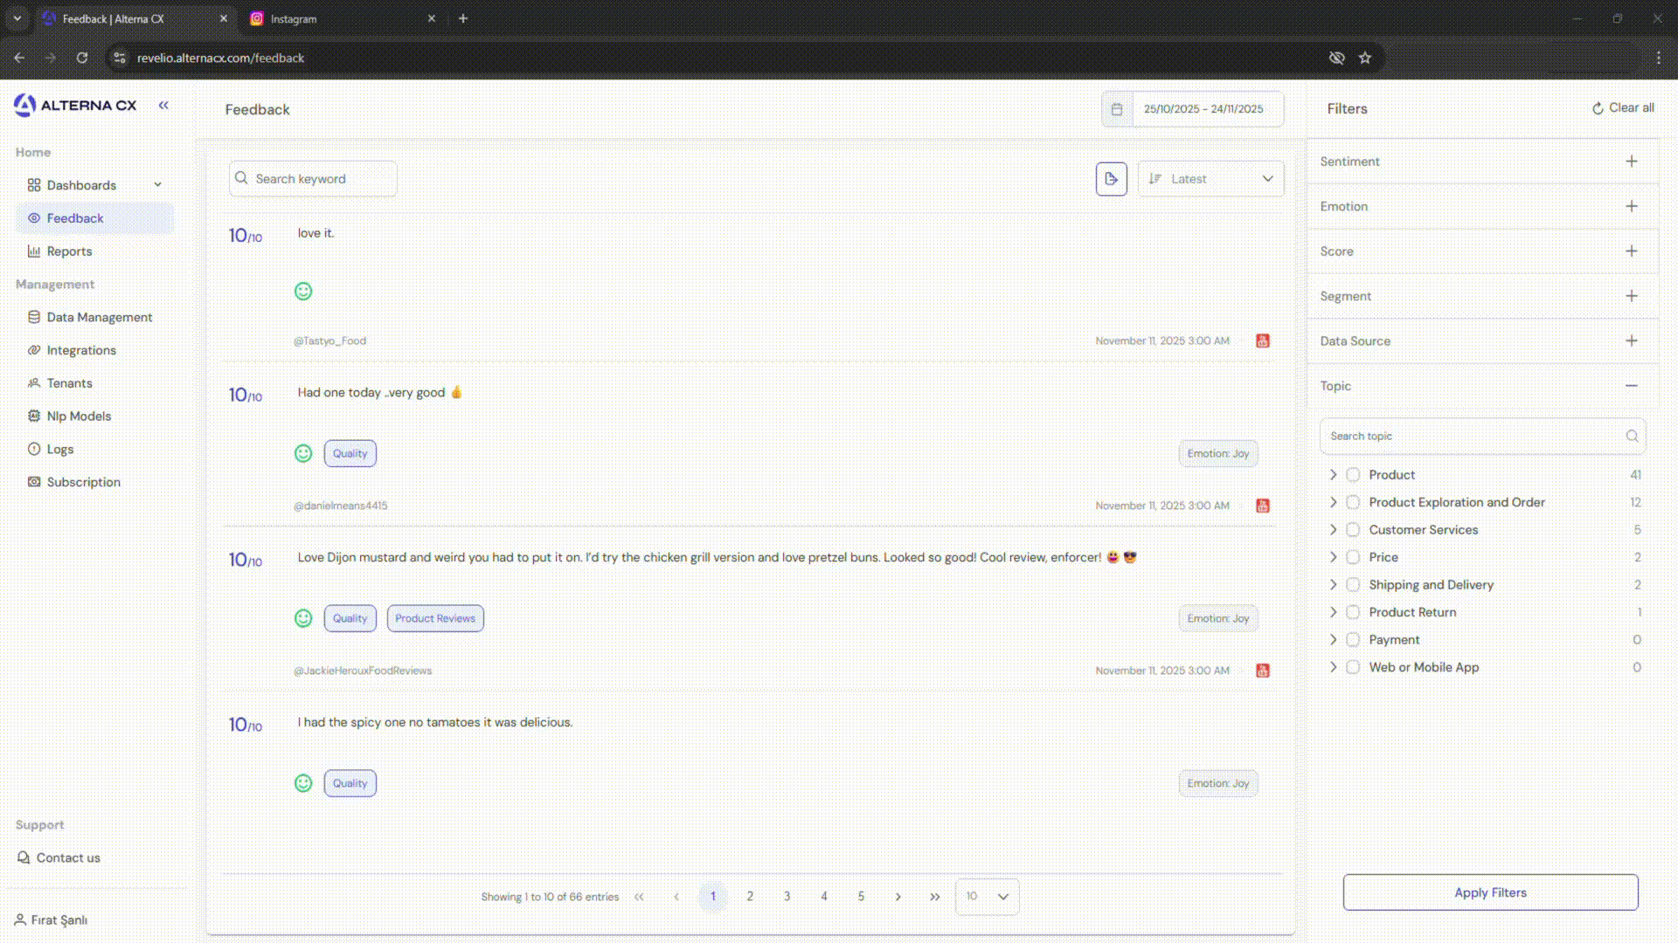Click the smiley sentiment icon under 'love it.'
The width and height of the screenshot is (1678, 943).
(x=303, y=292)
